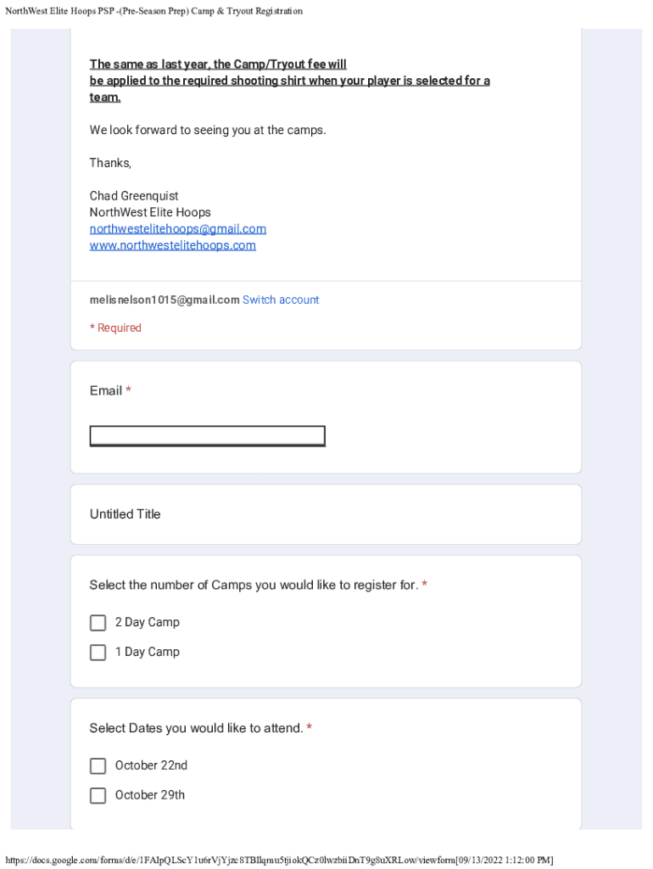Click the Untitled Title section heading
Viewport: 653px width, 869px height.
(x=125, y=514)
